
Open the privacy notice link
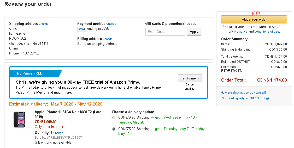click(x=238, y=32)
